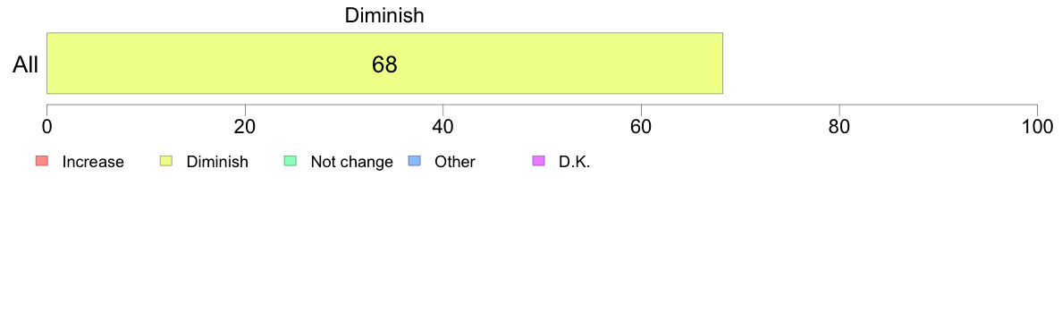
Task: Click the axis tick labeled 20
Action: click(245, 126)
